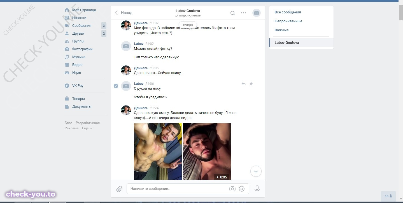This screenshot has width=403, height=203.
Task: Click the Видео film icon
Action: tap(67, 65)
